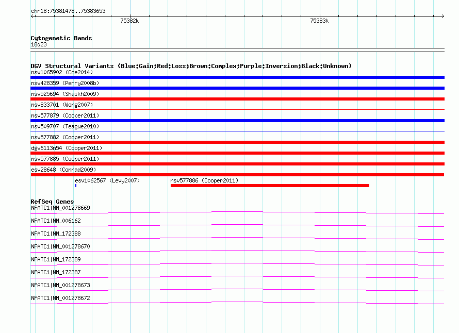Image resolution: width=459 pixels, height=333 pixels.
Task: Click the right arrow on ruler
Action: click(x=442, y=16)
